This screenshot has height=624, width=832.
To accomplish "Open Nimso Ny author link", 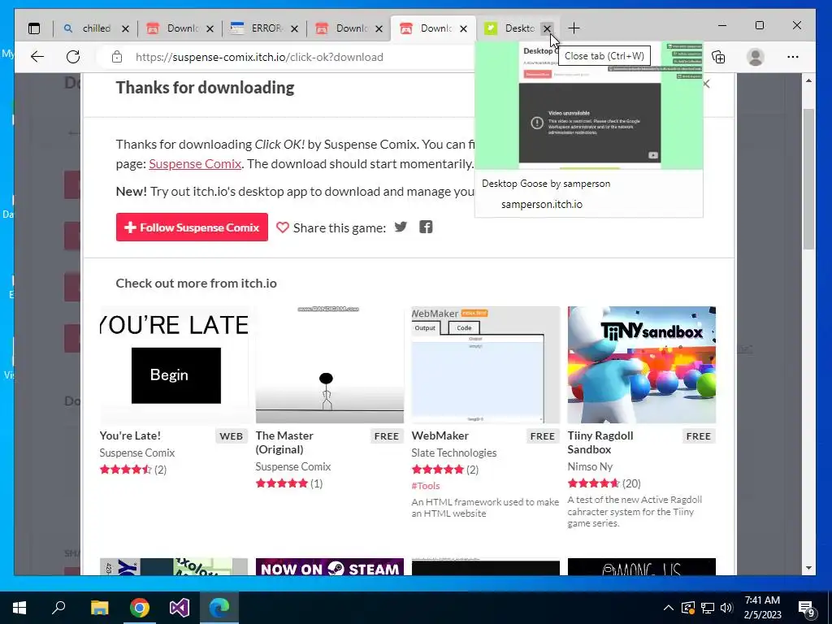I will (x=590, y=466).
